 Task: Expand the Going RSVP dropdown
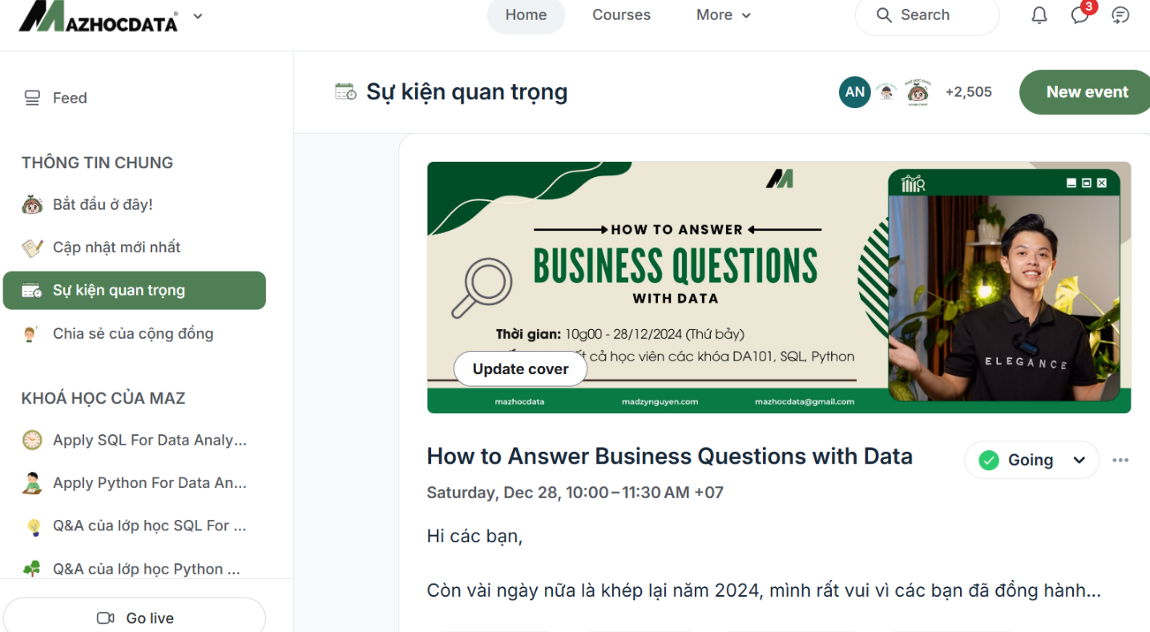pos(1079,460)
